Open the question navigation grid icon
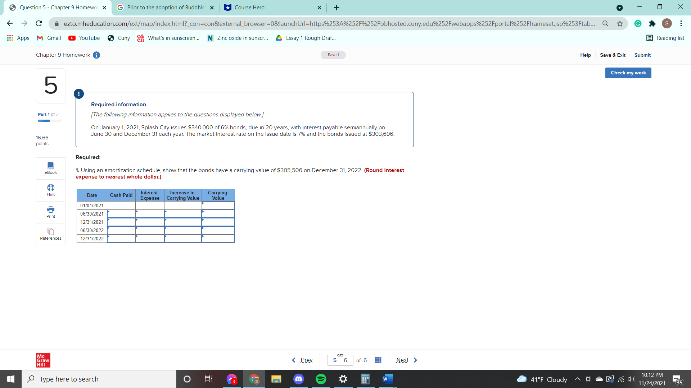 click(x=378, y=360)
